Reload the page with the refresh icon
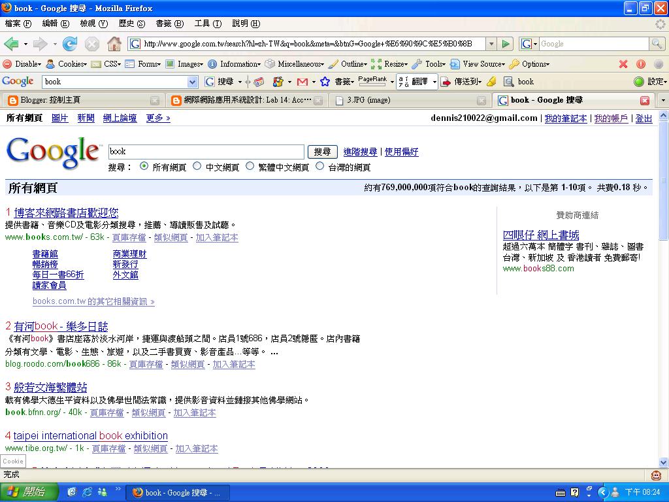 coord(70,44)
